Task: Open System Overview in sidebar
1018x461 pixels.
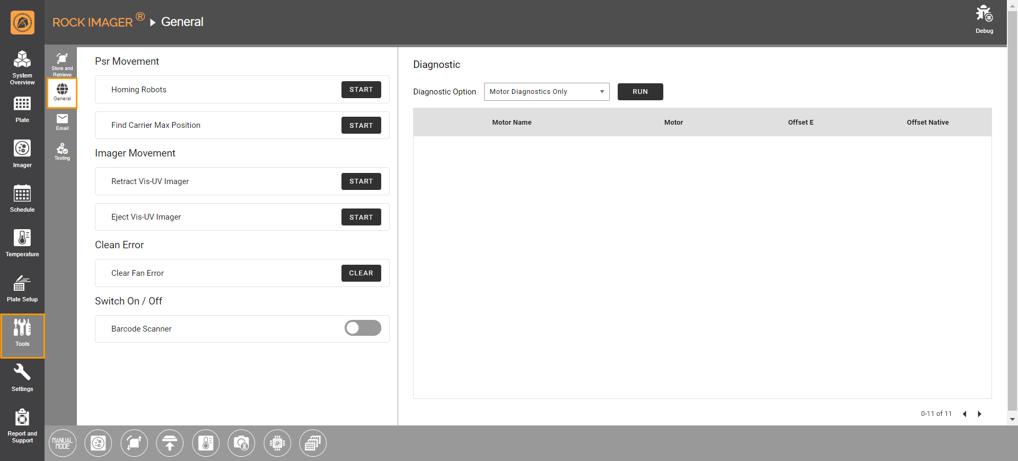Action: (22, 67)
